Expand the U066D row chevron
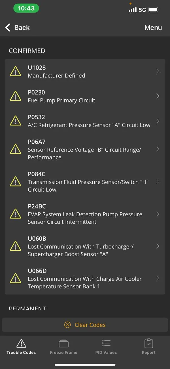Viewport: 170px width, 369px height. tap(158, 278)
